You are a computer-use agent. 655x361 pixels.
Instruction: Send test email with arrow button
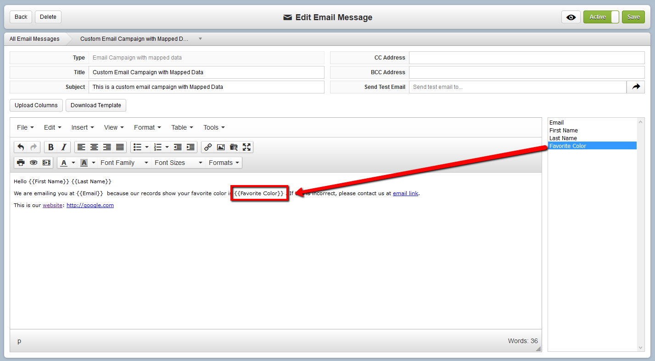click(x=636, y=87)
